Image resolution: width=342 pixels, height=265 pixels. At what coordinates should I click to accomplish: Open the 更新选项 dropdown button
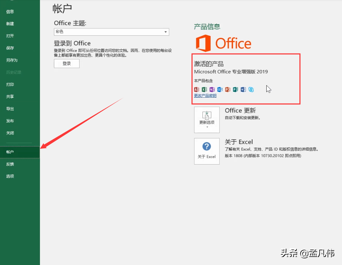pos(207,120)
